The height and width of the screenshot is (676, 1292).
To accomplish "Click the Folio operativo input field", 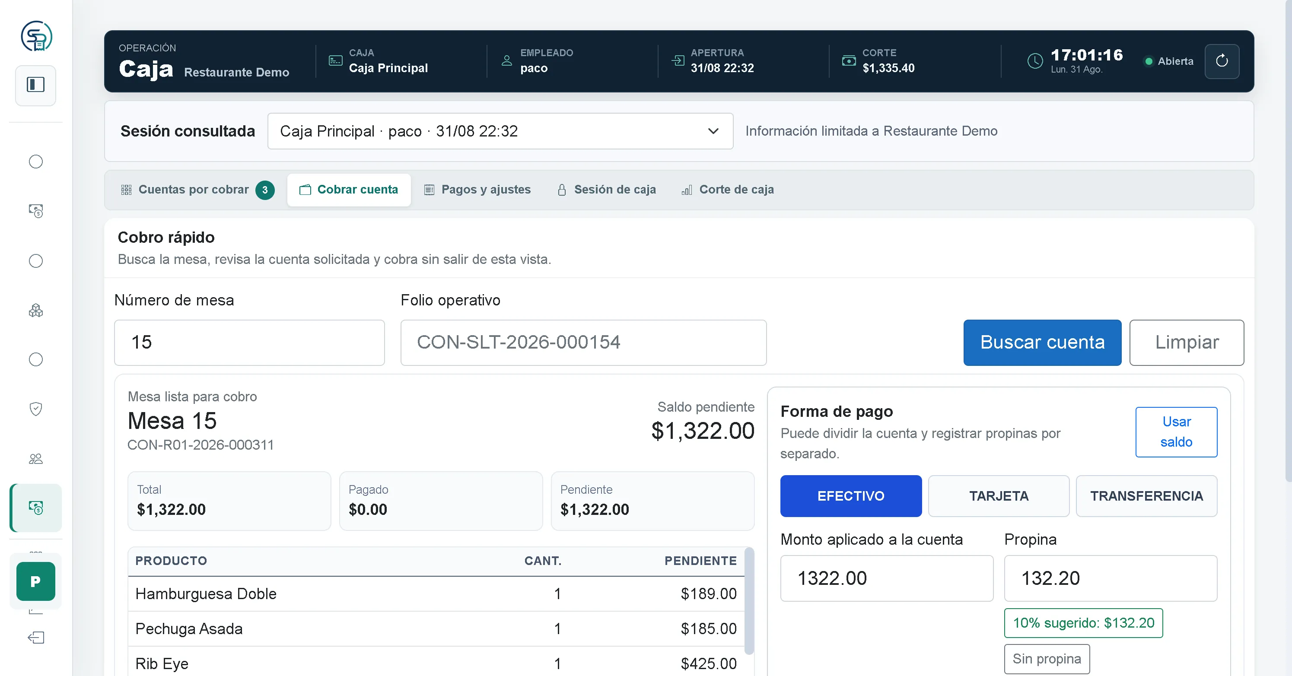I will click(x=583, y=343).
